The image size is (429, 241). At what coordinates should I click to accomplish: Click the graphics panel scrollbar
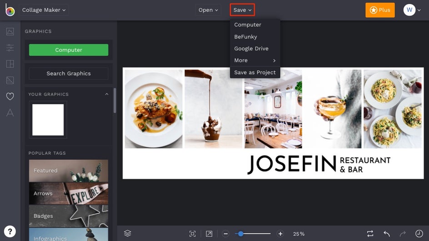click(x=115, y=100)
